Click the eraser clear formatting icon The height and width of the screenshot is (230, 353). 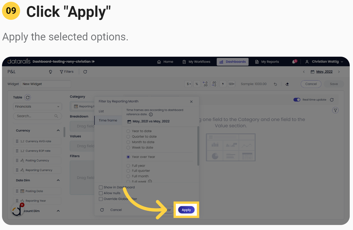[x=287, y=84]
